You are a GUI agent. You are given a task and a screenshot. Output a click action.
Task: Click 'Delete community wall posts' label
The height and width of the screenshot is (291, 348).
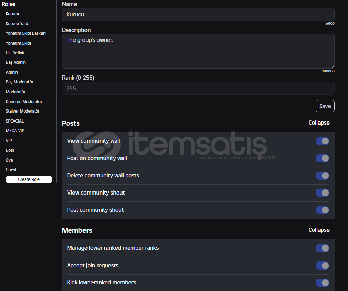(x=103, y=176)
